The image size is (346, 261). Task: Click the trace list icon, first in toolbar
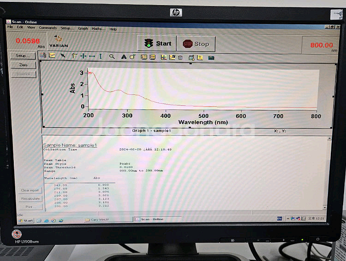pyautogui.click(x=43, y=56)
